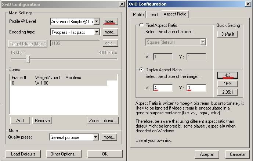Expand the Profile @ Level dropdown

click(97, 21)
